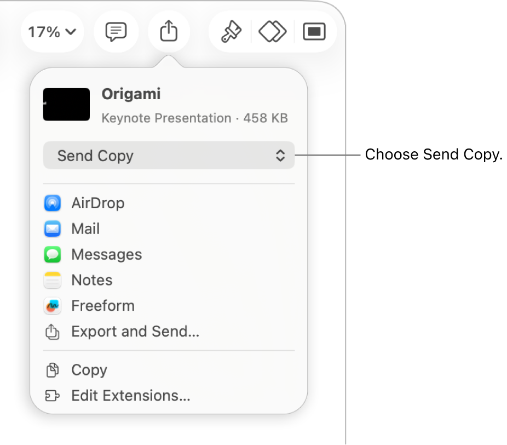Click the AirDrop label text
This screenshot has width=507, height=445.
(97, 203)
